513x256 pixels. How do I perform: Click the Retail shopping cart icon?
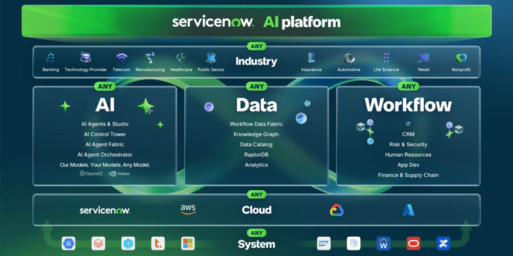point(423,58)
